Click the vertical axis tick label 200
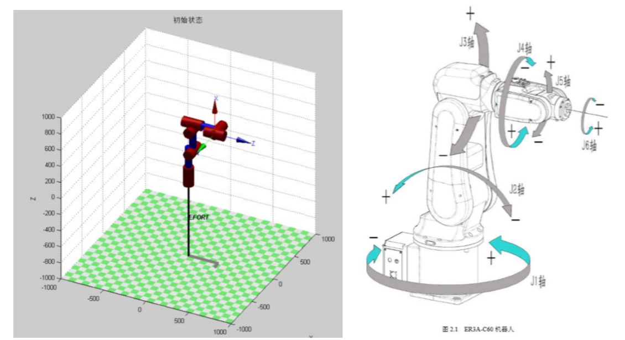The image size is (625, 340). pyautogui.click(x=49, y=181)
